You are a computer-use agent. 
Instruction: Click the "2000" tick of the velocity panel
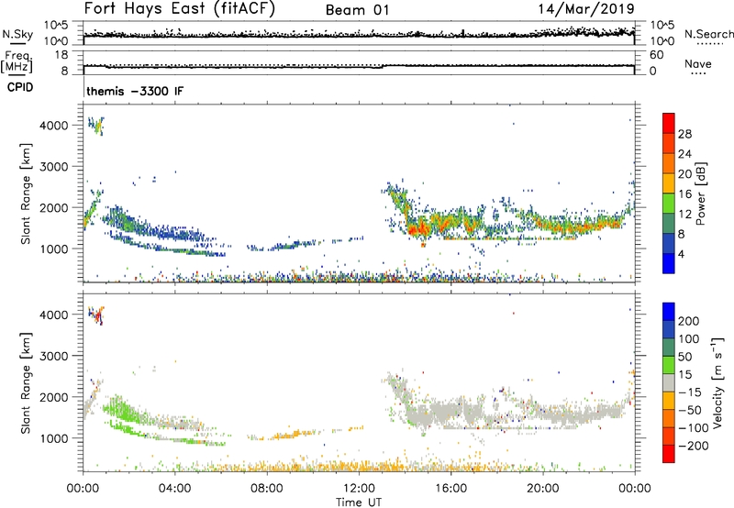54,397
